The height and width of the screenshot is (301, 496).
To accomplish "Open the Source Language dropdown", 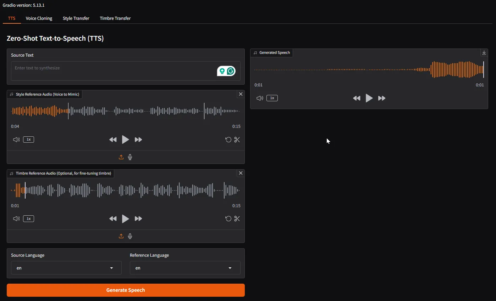I will click(x=66, y=268).
